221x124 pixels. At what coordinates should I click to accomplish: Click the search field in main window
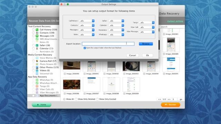pos(172,27)
